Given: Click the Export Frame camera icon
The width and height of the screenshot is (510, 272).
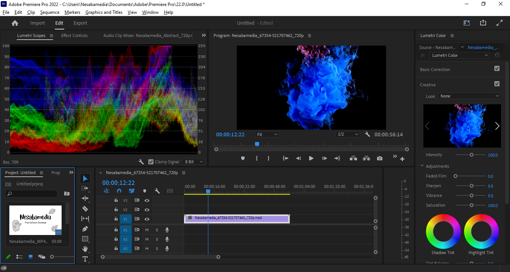Looking at the screenshot, I should pos(380,158).
